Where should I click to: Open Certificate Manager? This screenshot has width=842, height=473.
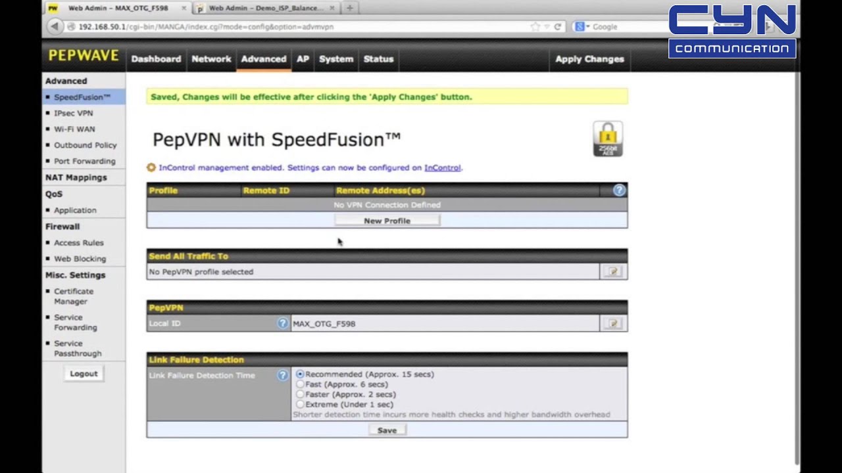73,296
